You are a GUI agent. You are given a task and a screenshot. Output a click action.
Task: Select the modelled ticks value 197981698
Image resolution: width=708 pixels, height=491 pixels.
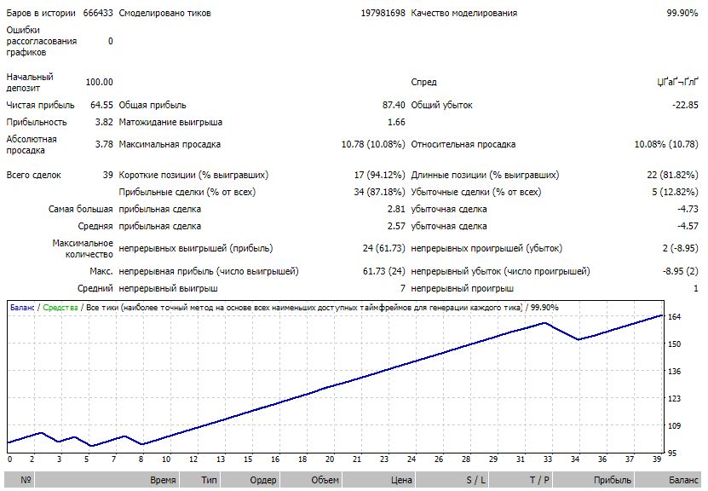[x=383, y=13]
